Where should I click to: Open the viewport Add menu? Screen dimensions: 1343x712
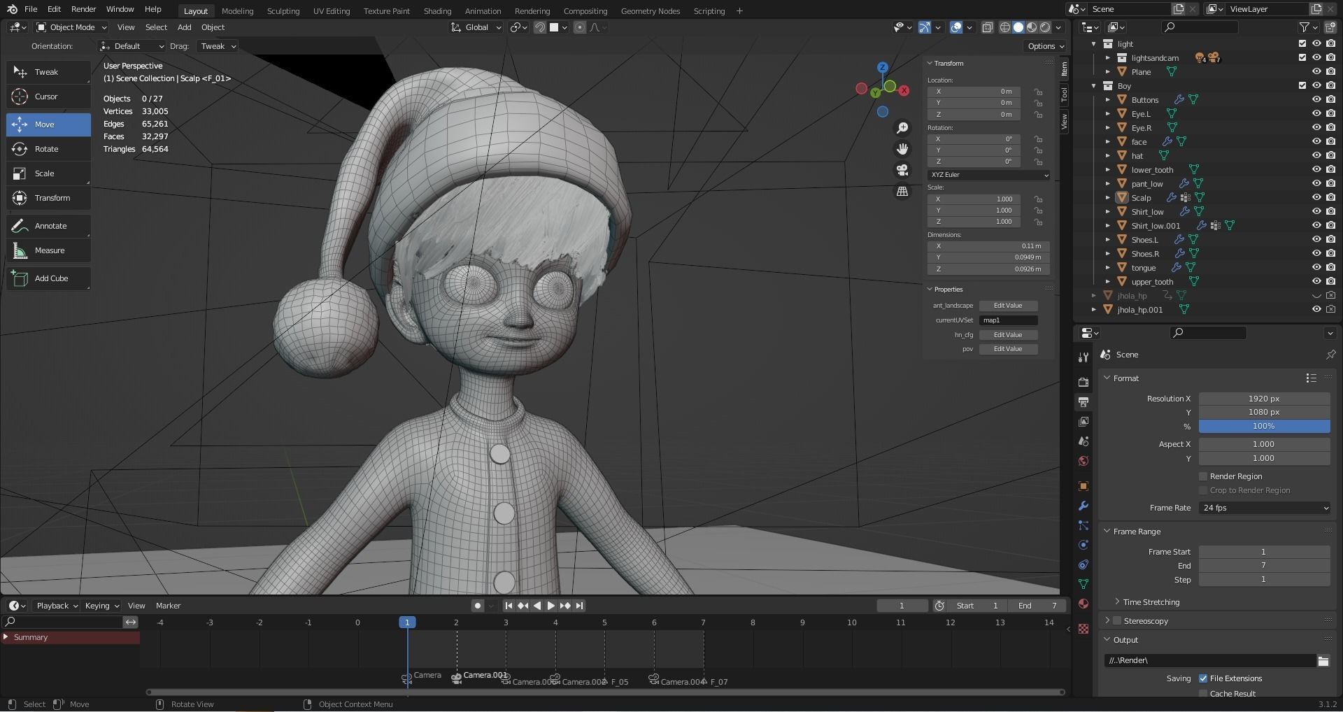point(184,27)
